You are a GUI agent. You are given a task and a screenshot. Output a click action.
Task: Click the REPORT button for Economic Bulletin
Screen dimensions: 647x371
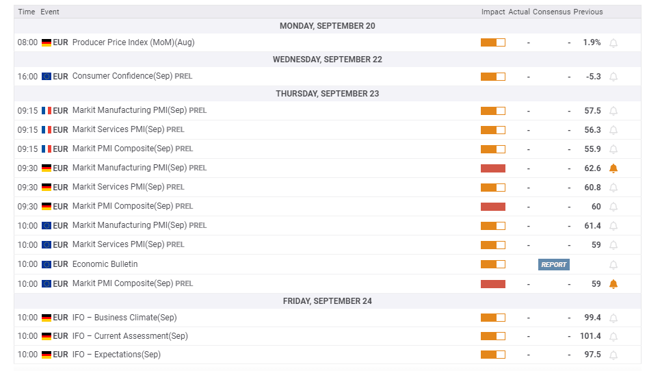click(x=553, y=265)
